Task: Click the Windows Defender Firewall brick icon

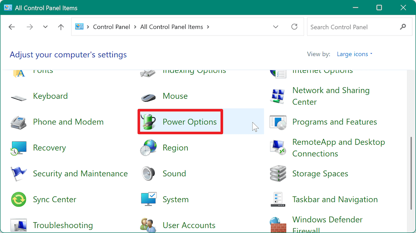Action: click(x=278, y=225)
